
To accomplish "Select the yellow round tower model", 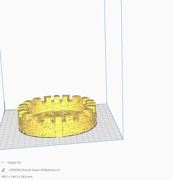I will pos(57,116).
